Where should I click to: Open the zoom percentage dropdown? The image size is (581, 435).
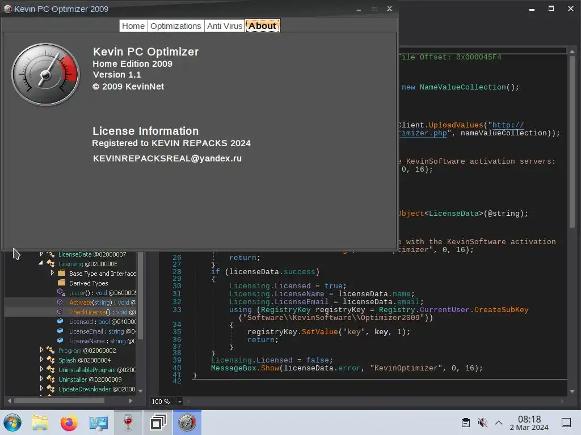coord(180,402)
